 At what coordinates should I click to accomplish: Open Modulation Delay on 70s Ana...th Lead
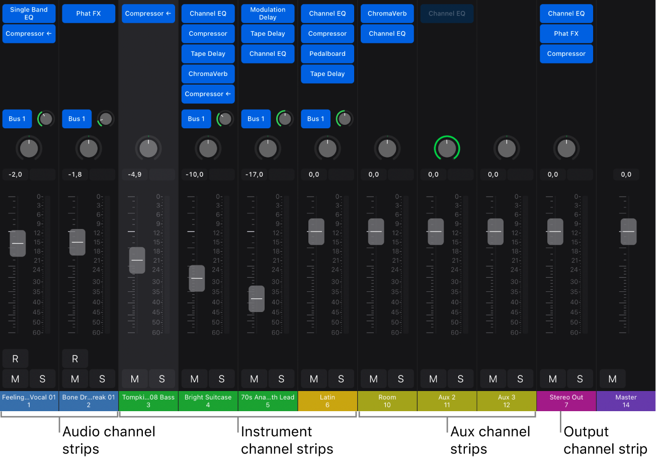point(268,14)
